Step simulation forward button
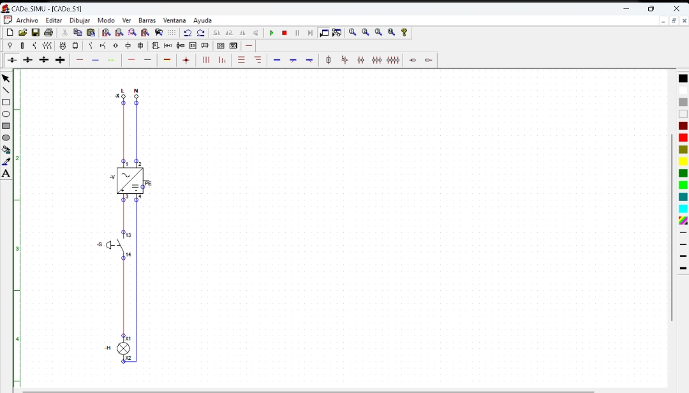689x393 pixels. point(310,33)
